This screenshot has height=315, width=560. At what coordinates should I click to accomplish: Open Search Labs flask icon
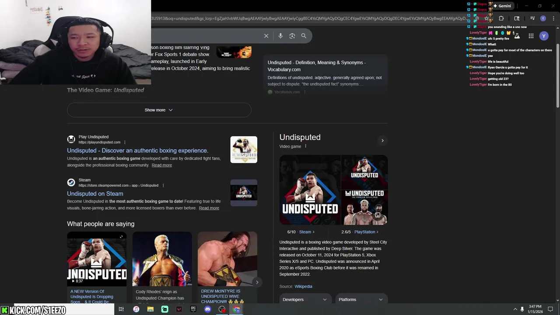click(x=517, y=36)
